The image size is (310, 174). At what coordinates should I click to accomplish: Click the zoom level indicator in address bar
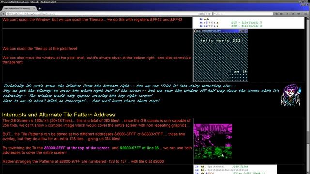(201, 14)
